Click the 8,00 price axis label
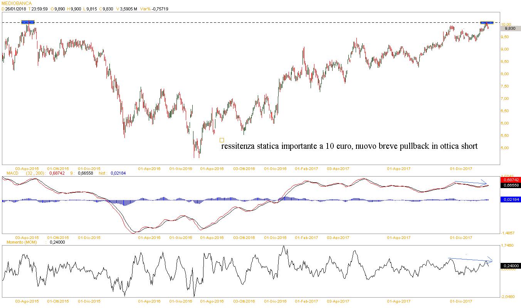 point(506,74)
